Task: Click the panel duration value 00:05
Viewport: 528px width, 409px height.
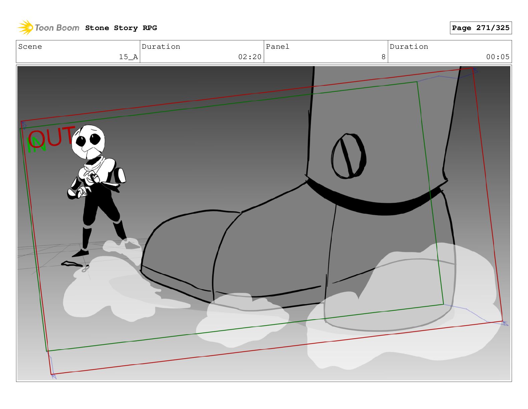Action: coord(497,57)
